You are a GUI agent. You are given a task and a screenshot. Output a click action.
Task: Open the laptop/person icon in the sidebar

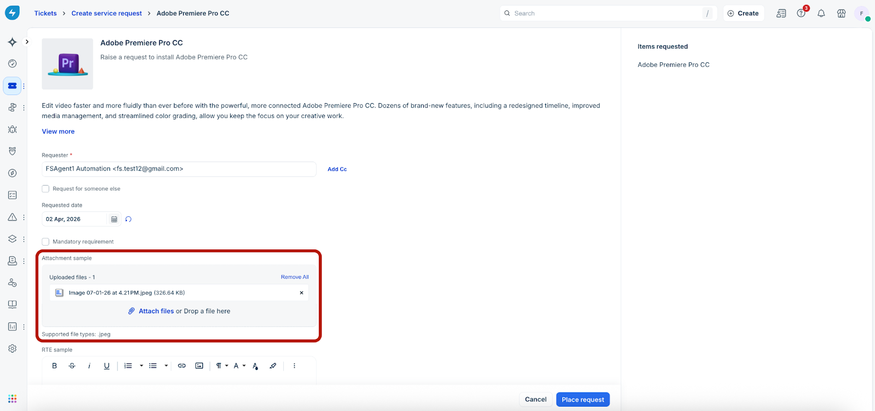(12, 261)
